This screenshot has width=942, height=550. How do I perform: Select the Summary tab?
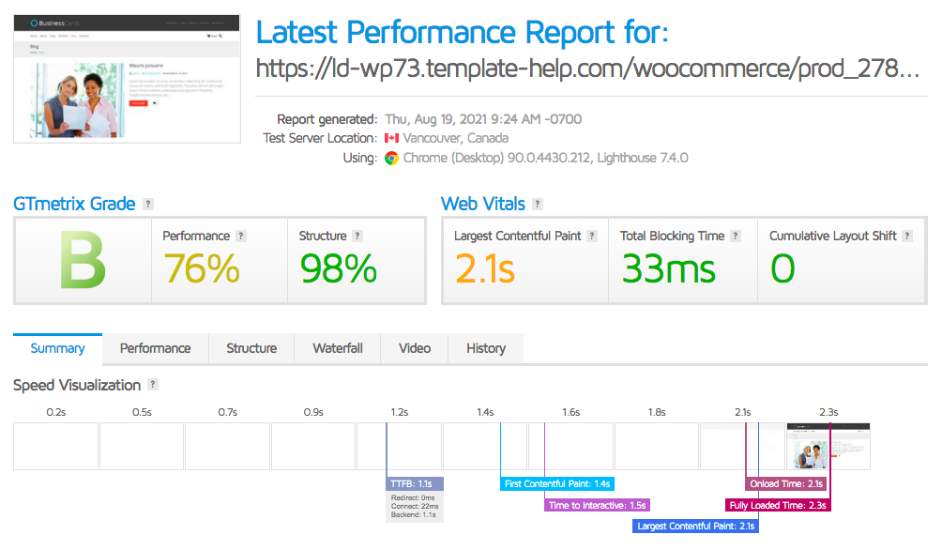coord(57,348)
